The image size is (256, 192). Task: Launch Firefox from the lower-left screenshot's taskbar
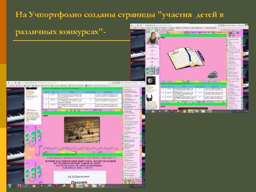19,186
